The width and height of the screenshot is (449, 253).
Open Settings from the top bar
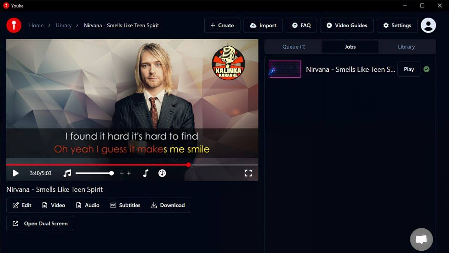[397, 25]
